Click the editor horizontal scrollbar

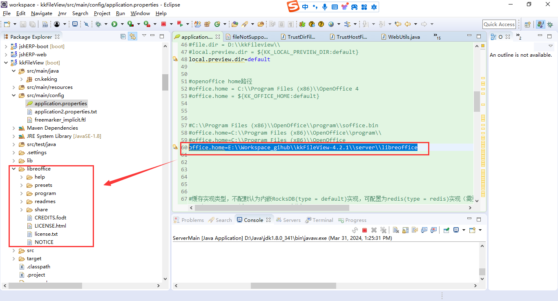[x=272, y=208]
